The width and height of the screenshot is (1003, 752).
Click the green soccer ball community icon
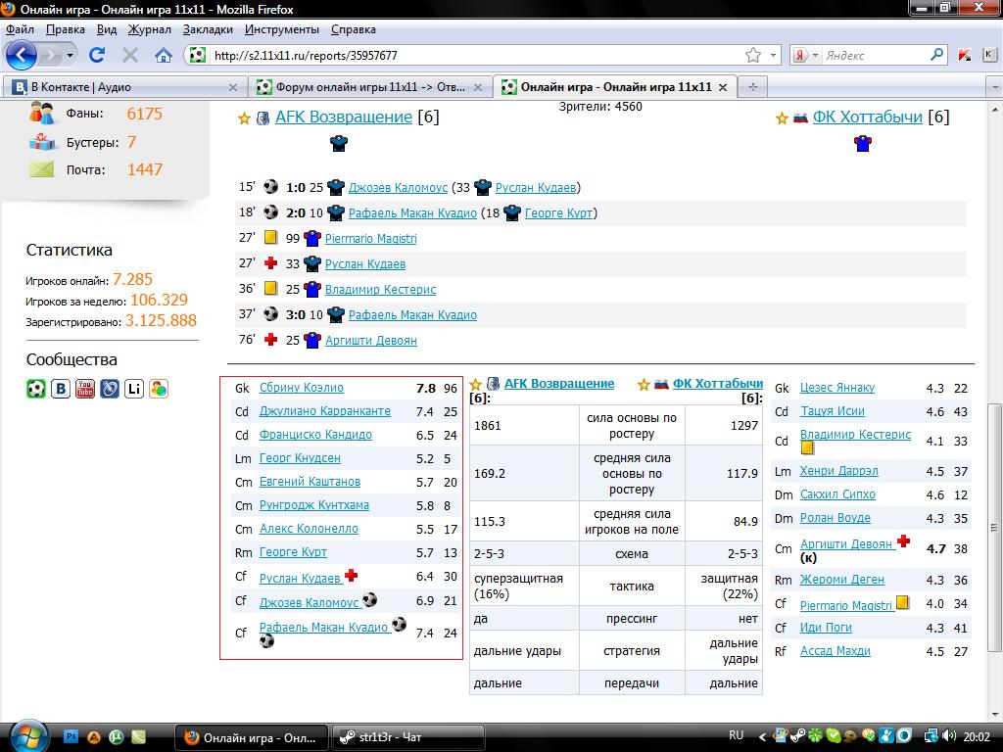pyautogui.click(x=36, y=389)
